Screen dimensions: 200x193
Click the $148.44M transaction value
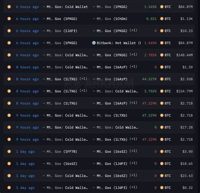184,55
